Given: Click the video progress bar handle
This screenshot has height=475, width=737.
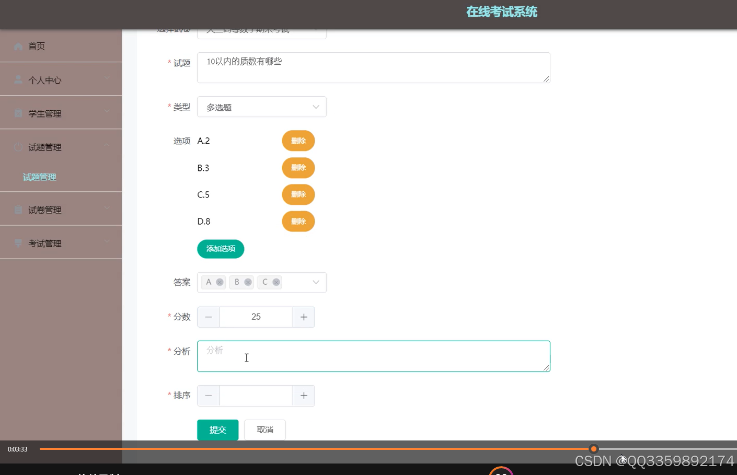Looking at the screenshot, I should (594, 449).
